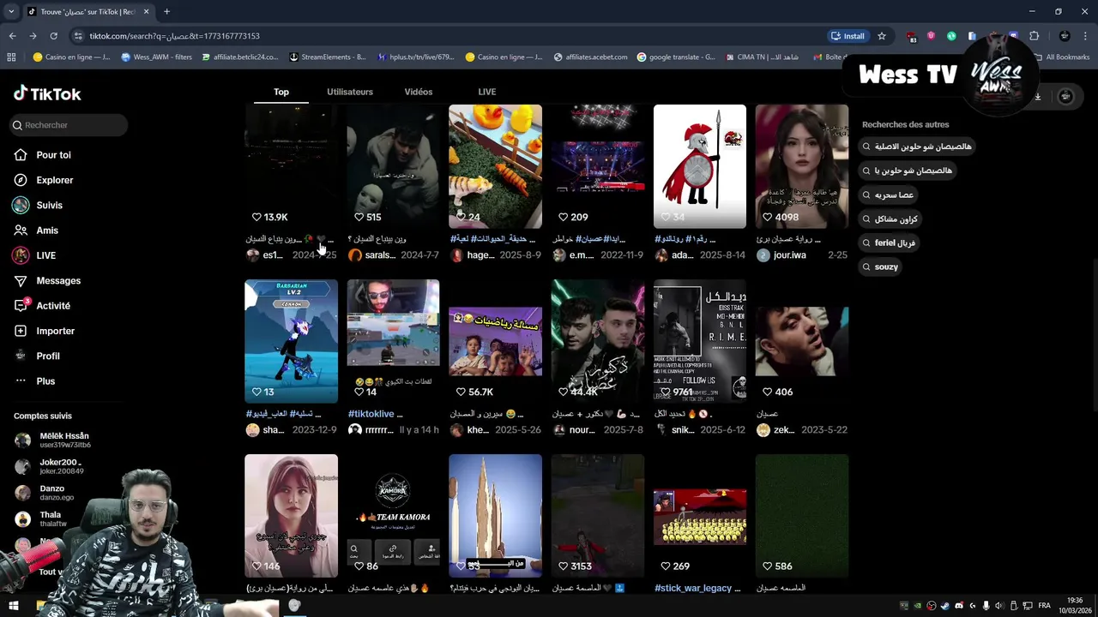Open Spartan stick figure video thumbnail
The width and height of the screenshot is (1098, 617).
(700, 166)
